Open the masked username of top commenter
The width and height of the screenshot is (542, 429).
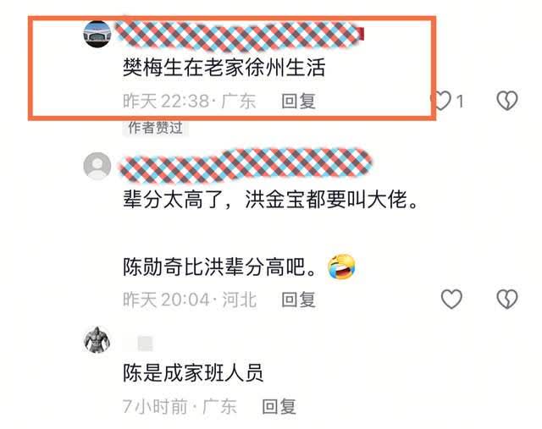[x=239, y=36]
